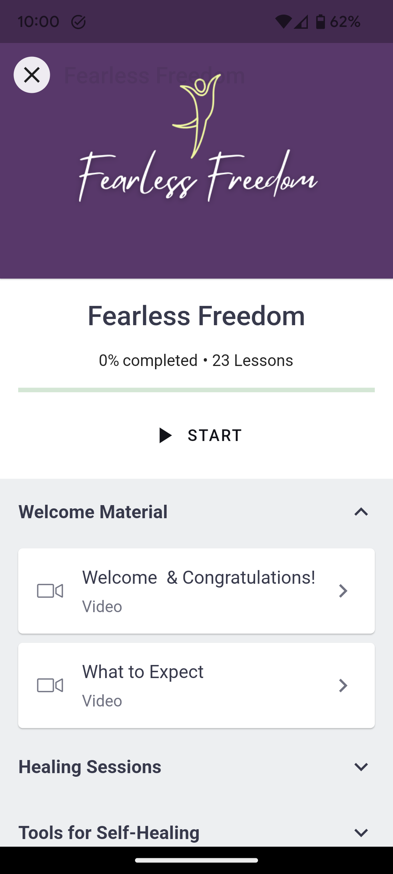
Task: Tap the Healing Sessions section heading
Action: tap(90, 767)
